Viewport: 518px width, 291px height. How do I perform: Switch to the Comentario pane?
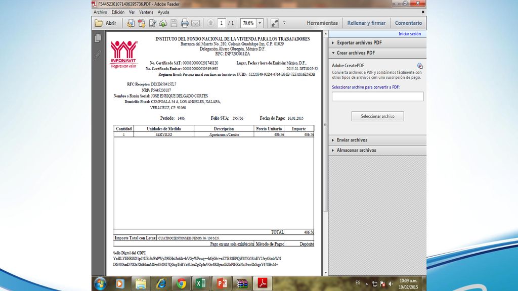408,23
